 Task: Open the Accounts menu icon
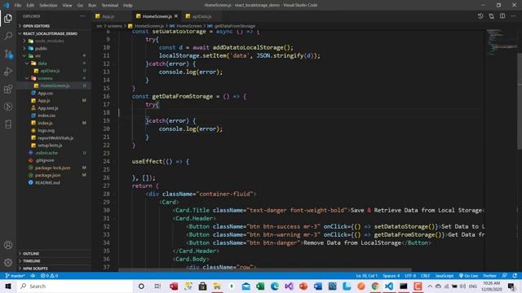pos(8,245)
